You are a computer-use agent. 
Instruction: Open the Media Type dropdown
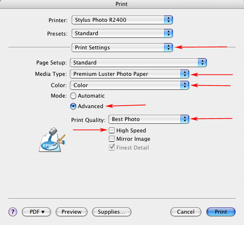pos(130,74)
